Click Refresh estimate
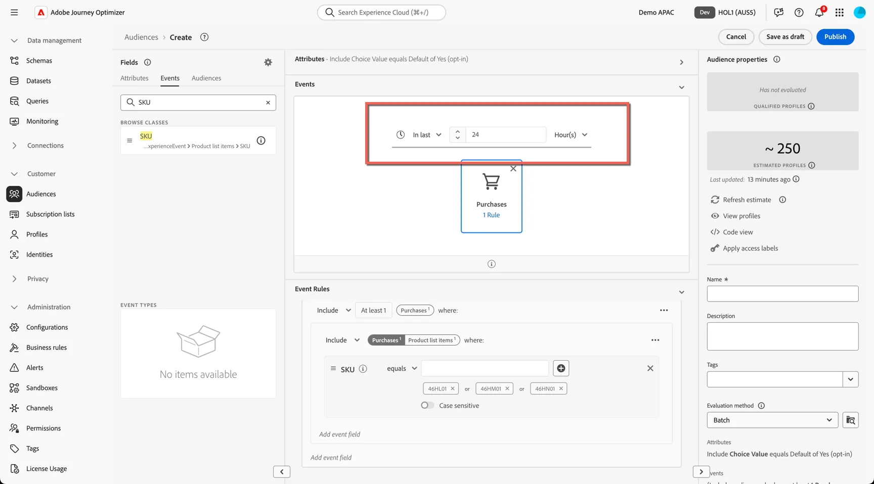The height and width of the screenshot is (484, 874). point(741,200)
